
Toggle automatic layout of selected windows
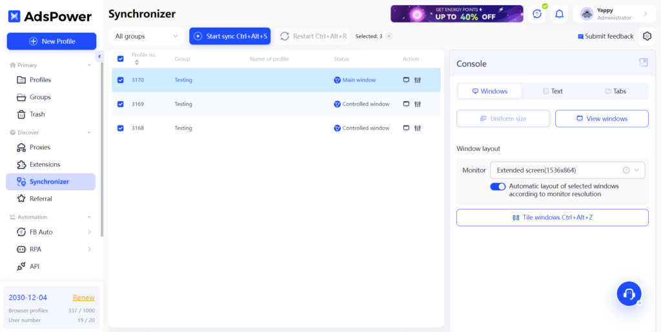point(498,186)
